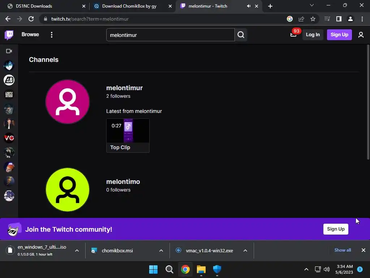Viewport: 370px width, 278px height.
Task: Open Windows taskbar search
Action: (169, 269)
